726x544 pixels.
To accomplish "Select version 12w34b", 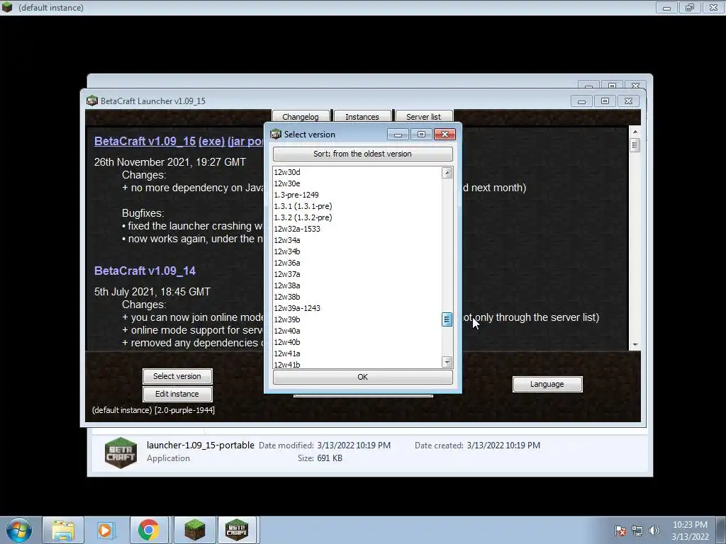I will [357, 251].
